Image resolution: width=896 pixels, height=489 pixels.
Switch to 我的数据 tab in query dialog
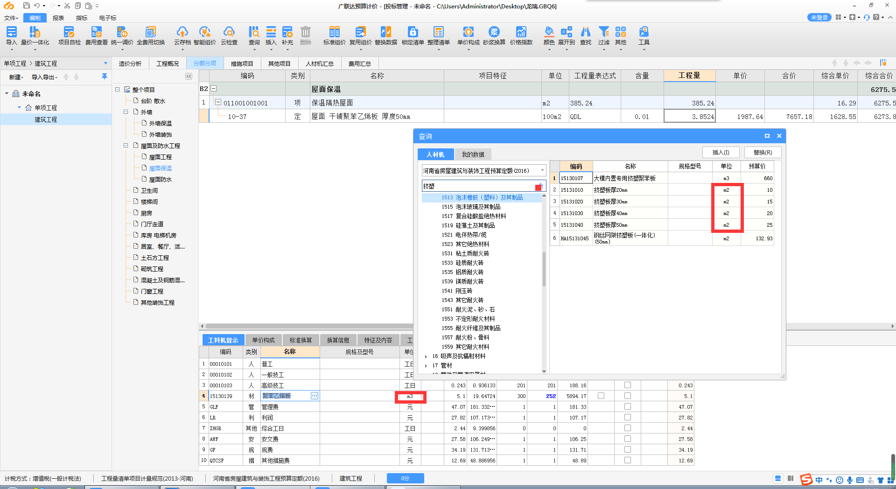point(473,154)
